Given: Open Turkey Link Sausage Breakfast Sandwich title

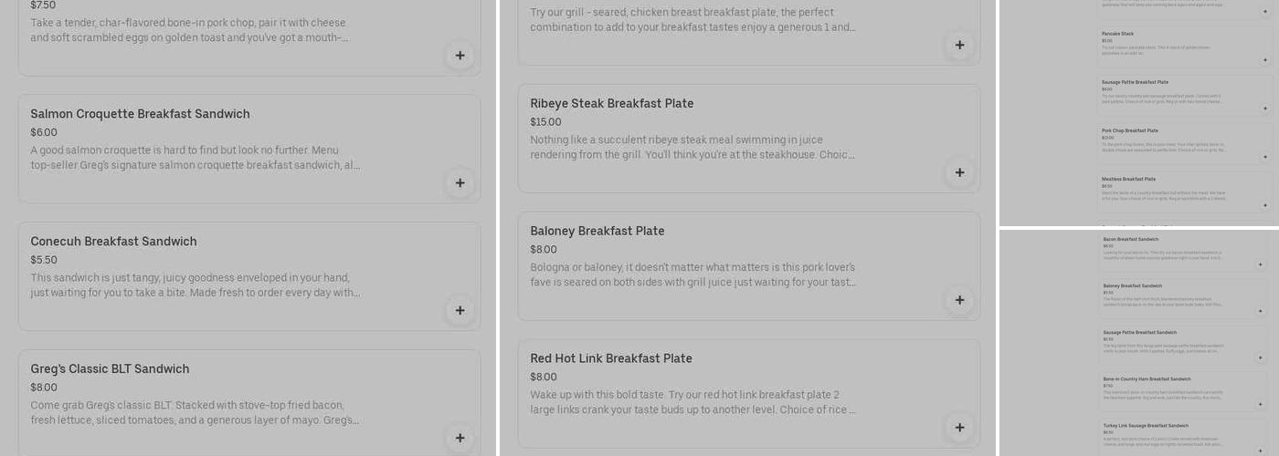Looking at the screenshot, I should tap(1146, 426).
